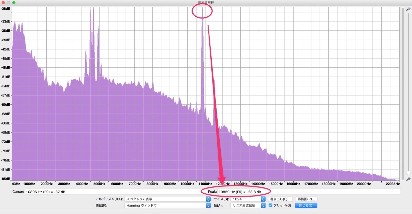Click the gray minimize window button
Screen dimensions: 412x214
coord(8,3)
